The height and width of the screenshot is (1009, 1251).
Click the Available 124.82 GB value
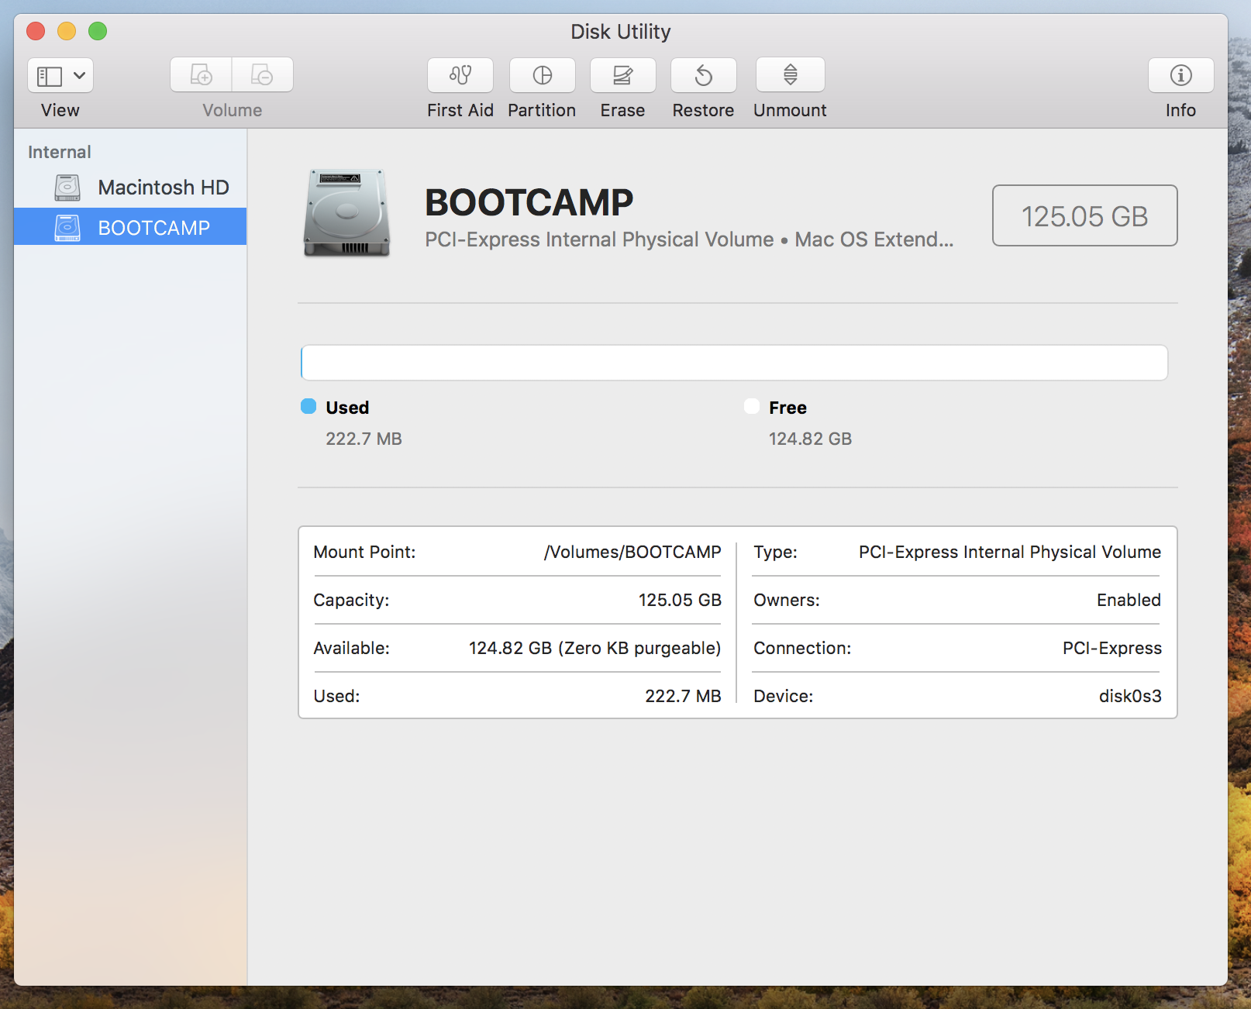[594, 648]
